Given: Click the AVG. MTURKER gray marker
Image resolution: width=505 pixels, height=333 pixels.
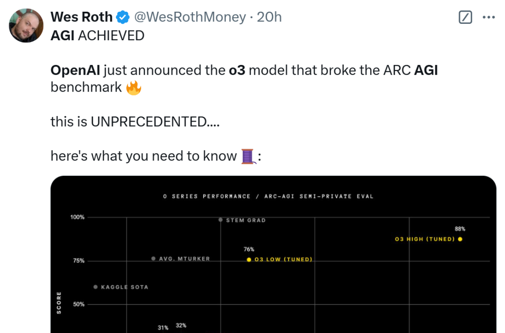Looking at the screenshot, I should [153, 259].
